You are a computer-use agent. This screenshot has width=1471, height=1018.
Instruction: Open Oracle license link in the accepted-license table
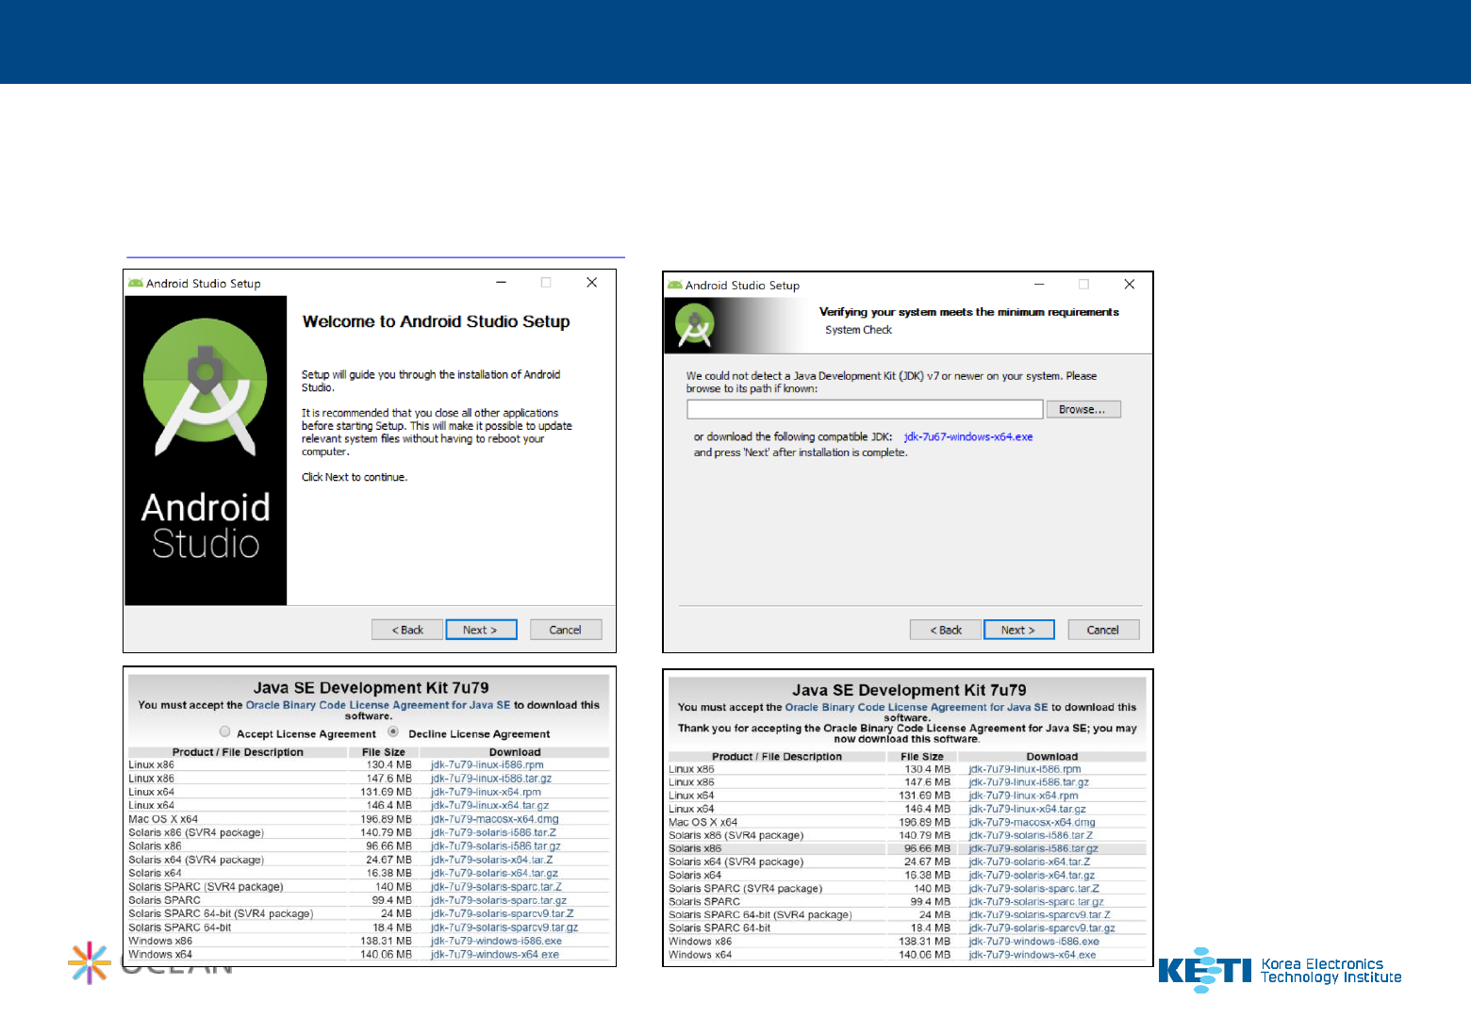[x=917, y=707]
